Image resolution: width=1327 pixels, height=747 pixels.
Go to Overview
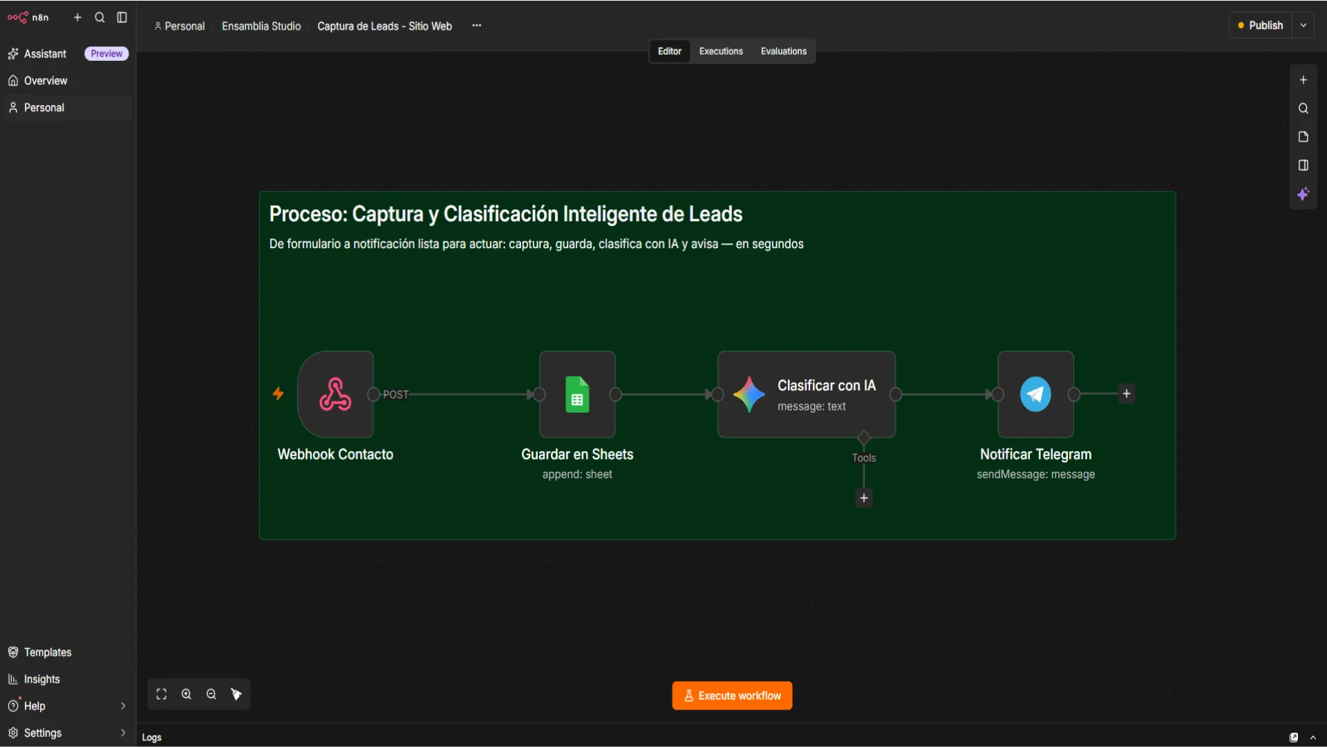click(x=68, y=81)
